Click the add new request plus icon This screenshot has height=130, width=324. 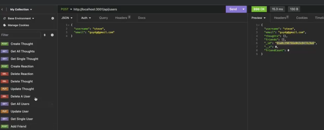52,35
